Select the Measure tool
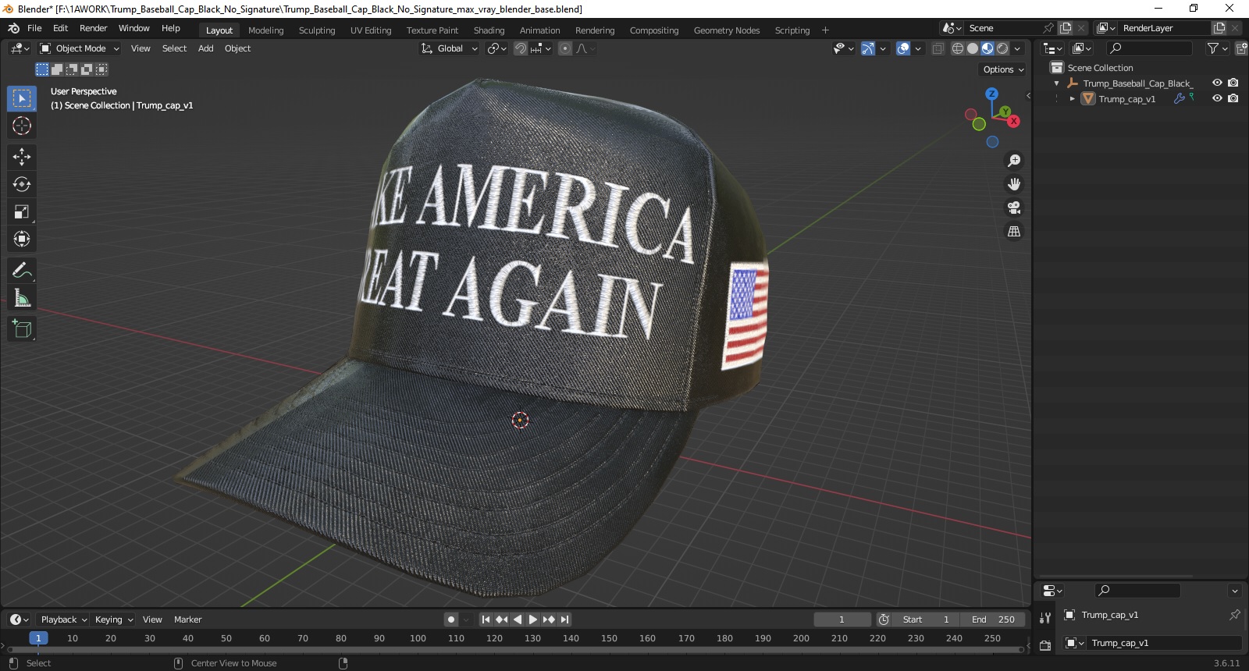The width and height of the screenshot is (1249, 671). [22, 298]
